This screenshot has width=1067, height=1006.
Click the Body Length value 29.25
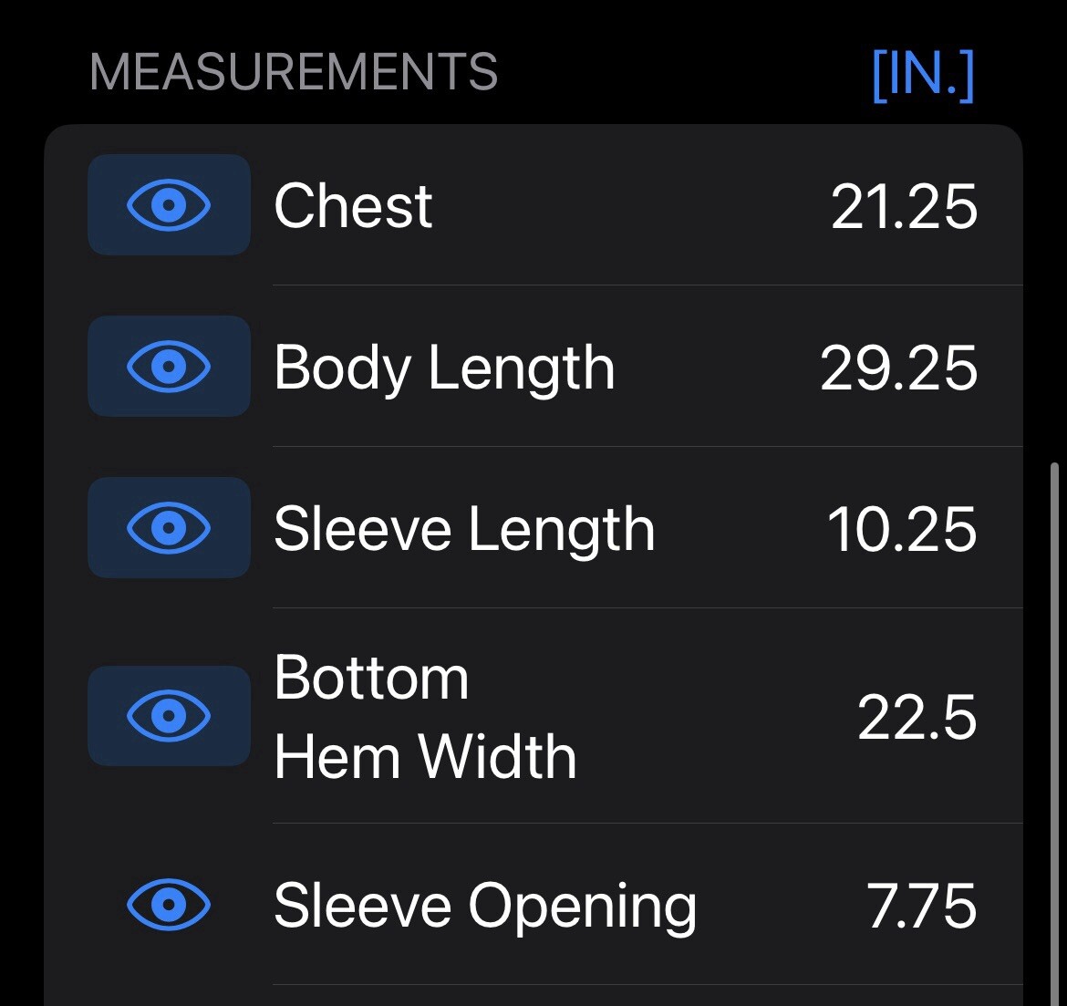[x=898, y=368]
